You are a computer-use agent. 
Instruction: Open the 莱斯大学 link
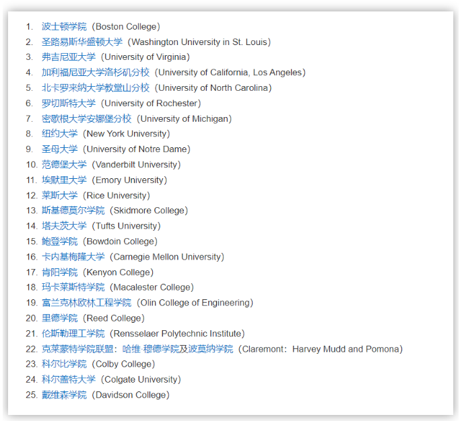[x=60, y=196]
